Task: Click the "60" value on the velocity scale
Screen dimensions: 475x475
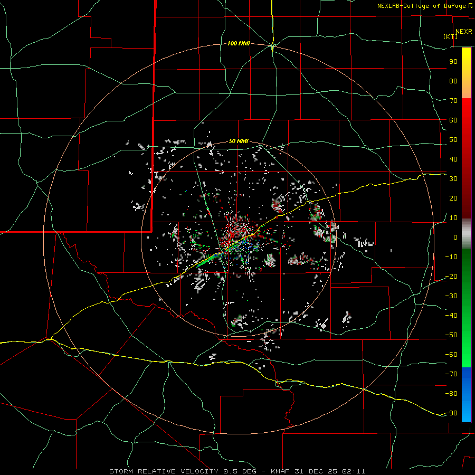Action: coord(453,120)
